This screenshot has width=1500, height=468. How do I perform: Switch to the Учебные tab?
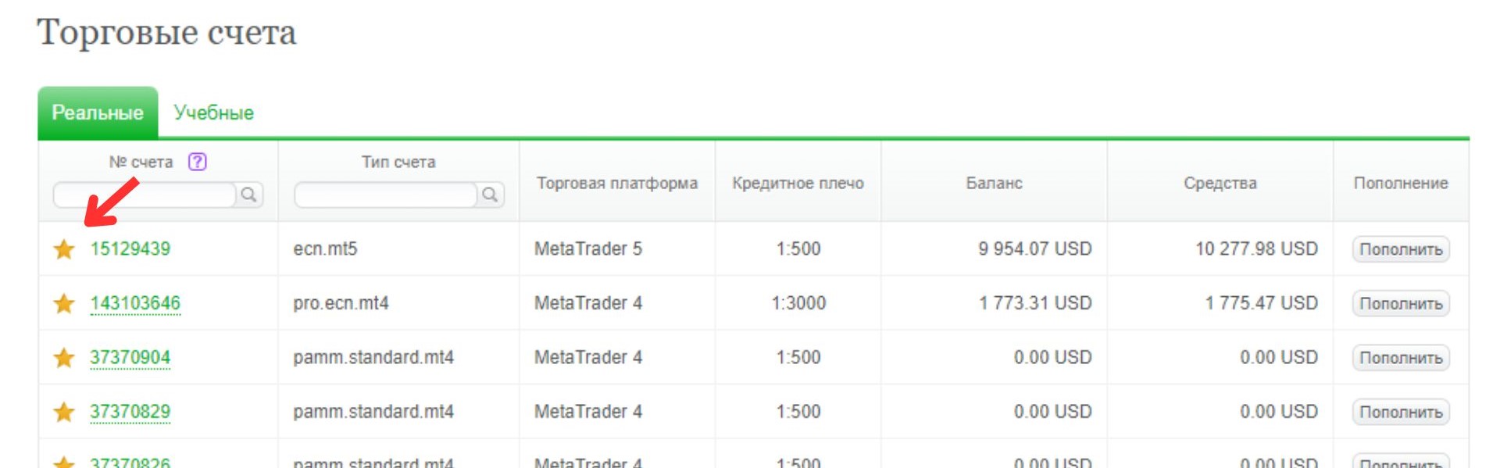tap(213, 113)
